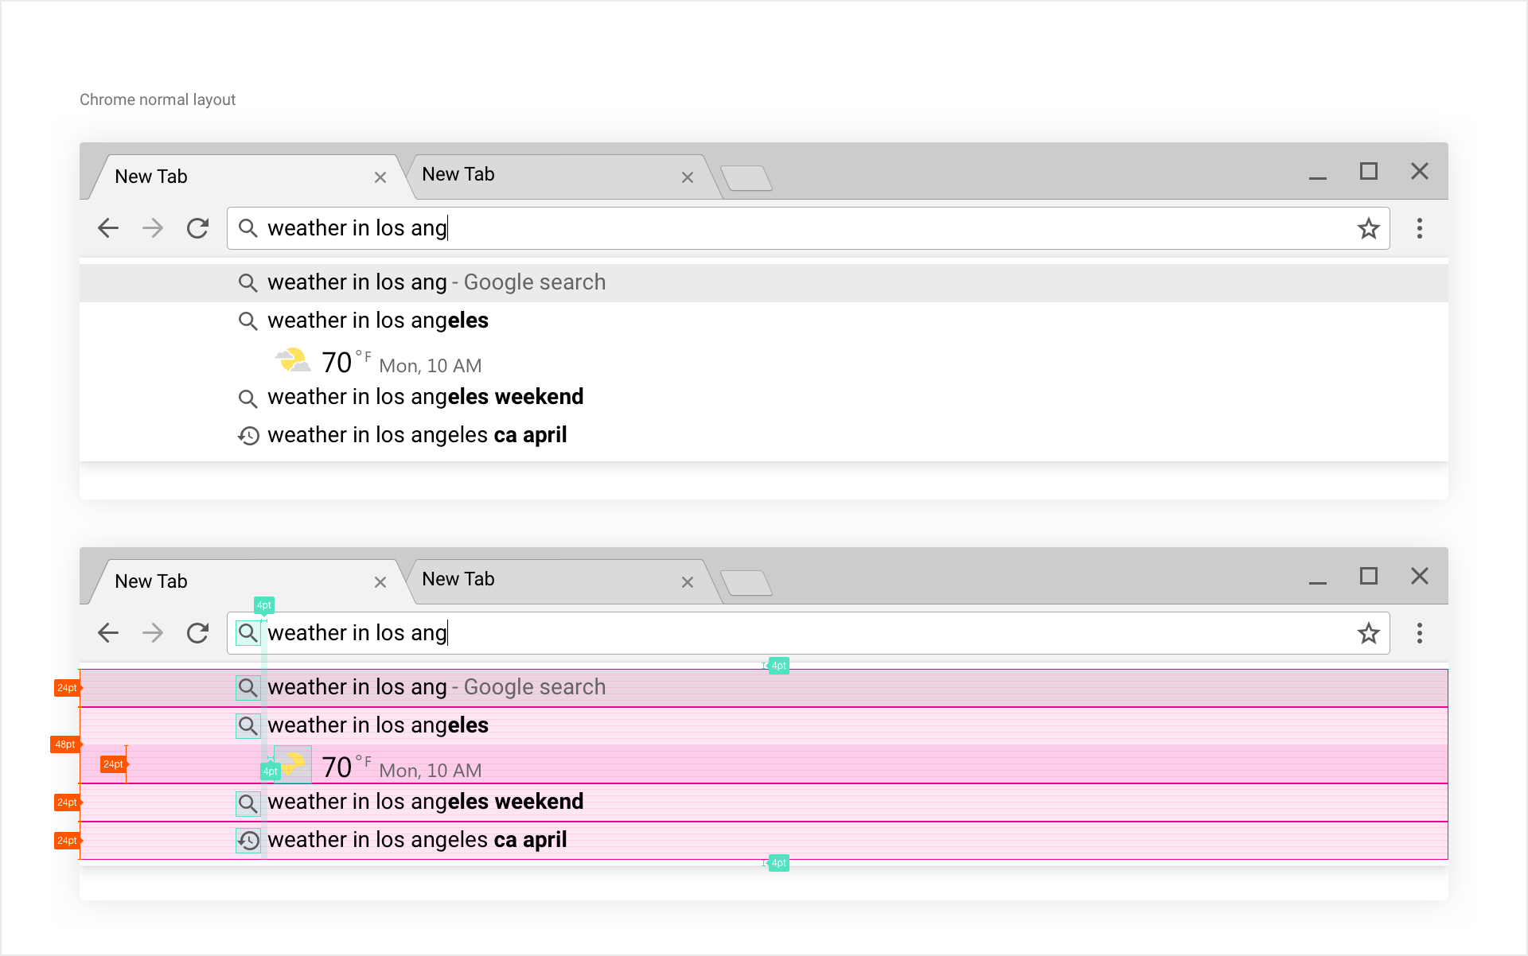Image resolution: width=1528 pixels, height=956 pixels.
Task: Click the star icon in bottom browser
Action: point(1368,633)
